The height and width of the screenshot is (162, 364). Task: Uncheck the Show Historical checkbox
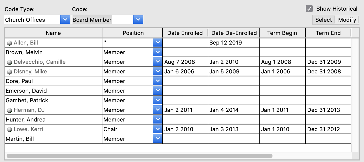click(309, 9)
